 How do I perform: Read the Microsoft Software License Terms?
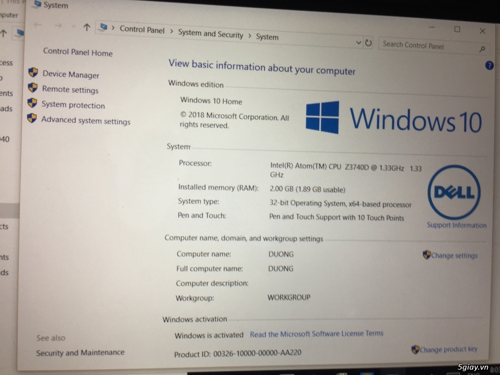coord(316,334)
